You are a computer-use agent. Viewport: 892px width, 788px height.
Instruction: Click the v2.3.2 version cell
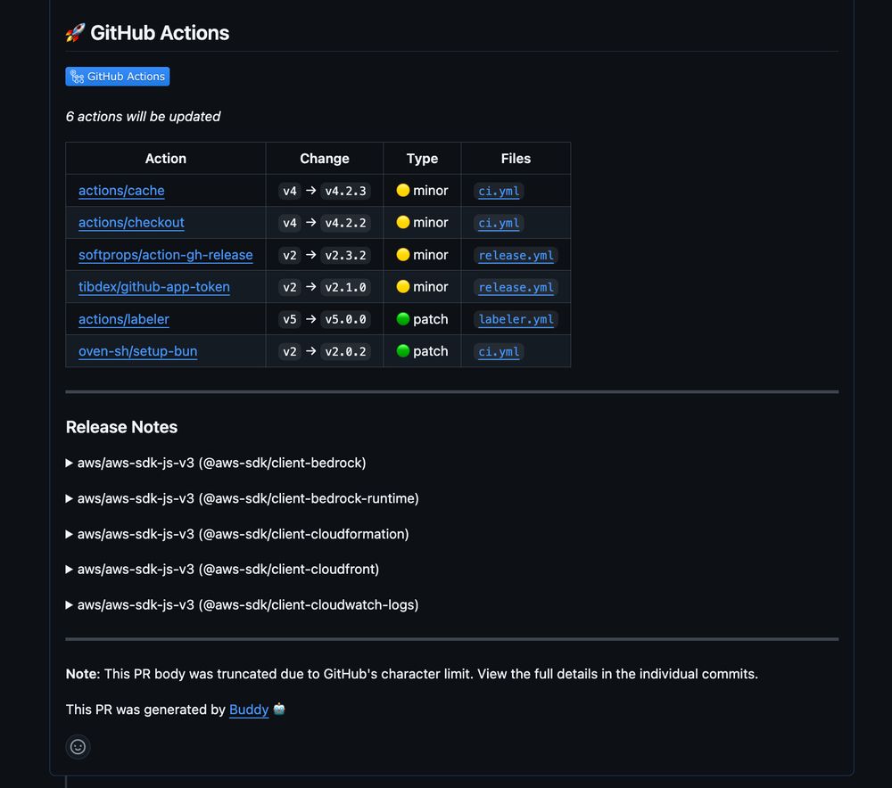pyautogui.click(x=345, y=255)
